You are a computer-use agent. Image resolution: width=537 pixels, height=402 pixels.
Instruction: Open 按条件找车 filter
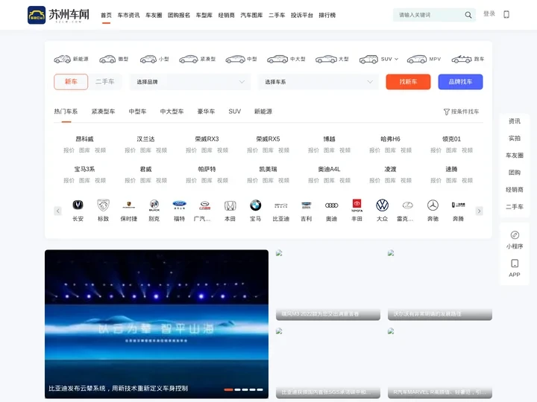tap(461, 112)
